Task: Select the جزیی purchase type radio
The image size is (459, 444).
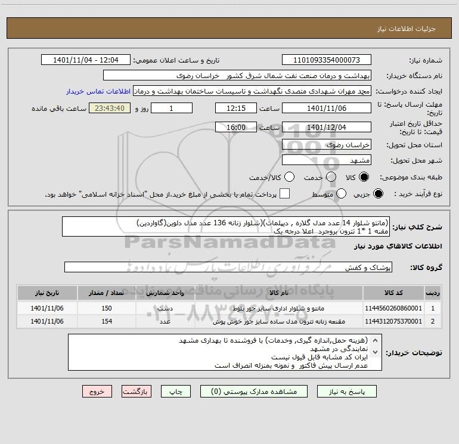Action: (378, 194)
